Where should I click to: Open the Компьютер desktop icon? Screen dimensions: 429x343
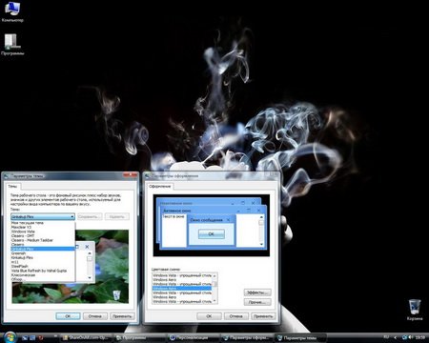point(12,12)
